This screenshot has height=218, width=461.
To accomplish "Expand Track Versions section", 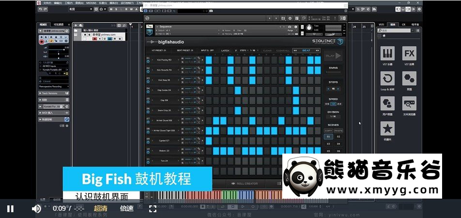I will coord(54,93).
